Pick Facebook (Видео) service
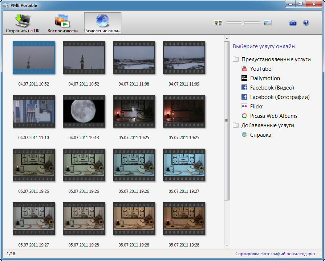 (x=272, y=88)
